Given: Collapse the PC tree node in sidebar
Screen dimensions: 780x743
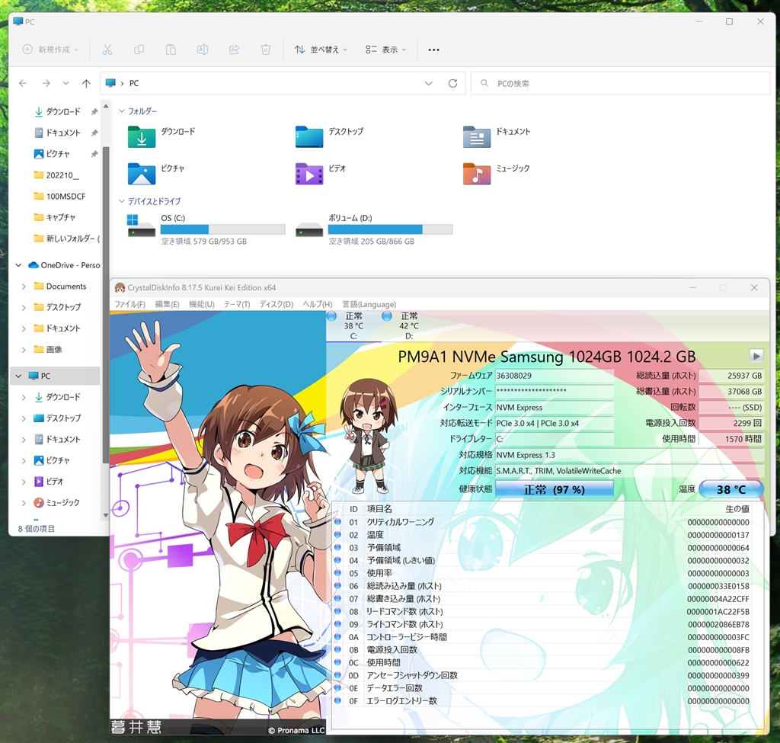Looking at the screenshot, I should click(18, 376).
